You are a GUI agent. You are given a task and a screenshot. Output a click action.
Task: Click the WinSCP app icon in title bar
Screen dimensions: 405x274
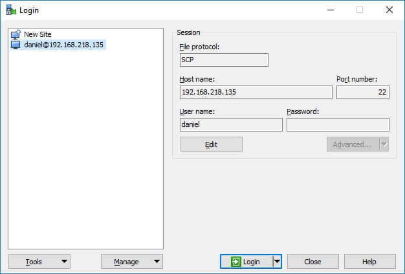click(x=11, y=10)
